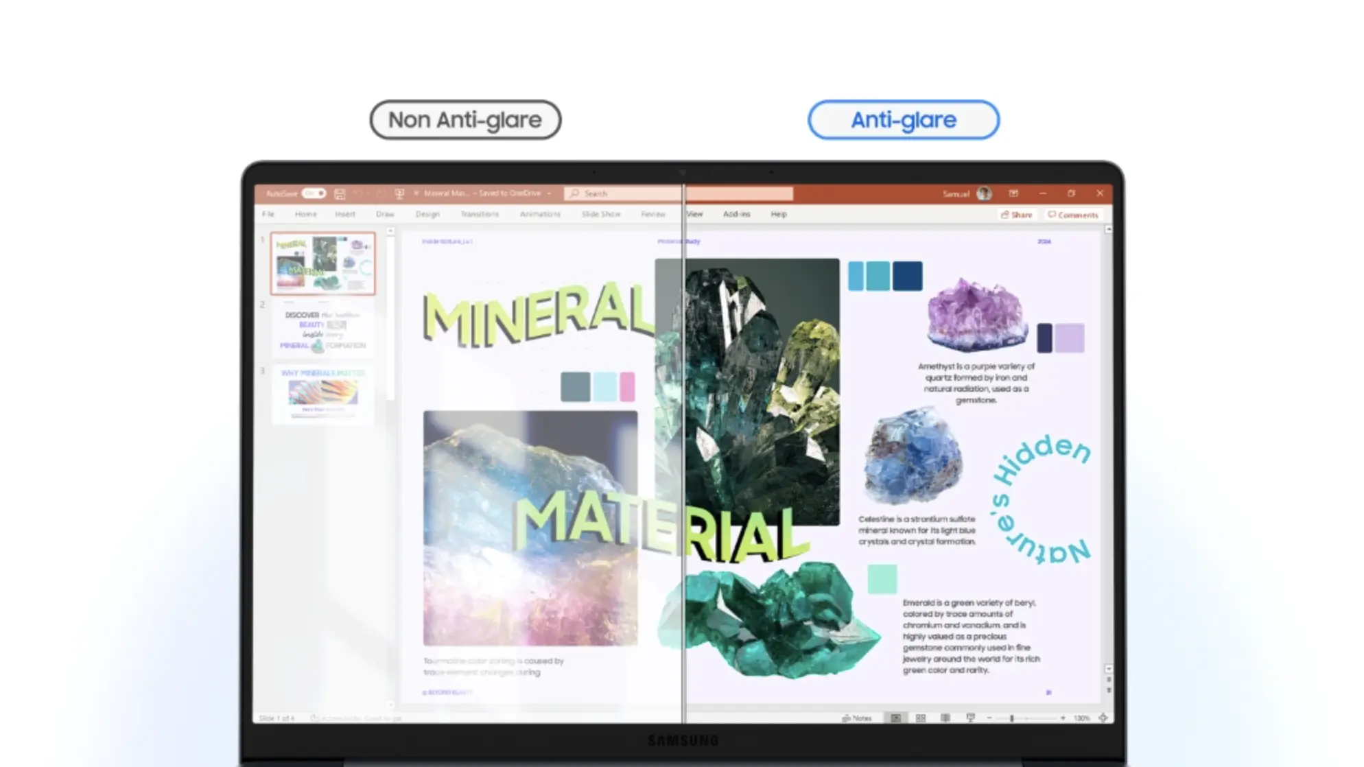
Task: Click the Non Anti-glare label button
Action: tap(465, 120)
